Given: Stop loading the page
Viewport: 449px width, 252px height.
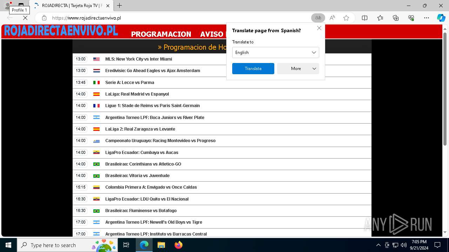Looking at the screenshot, I should tap(25, 18).
